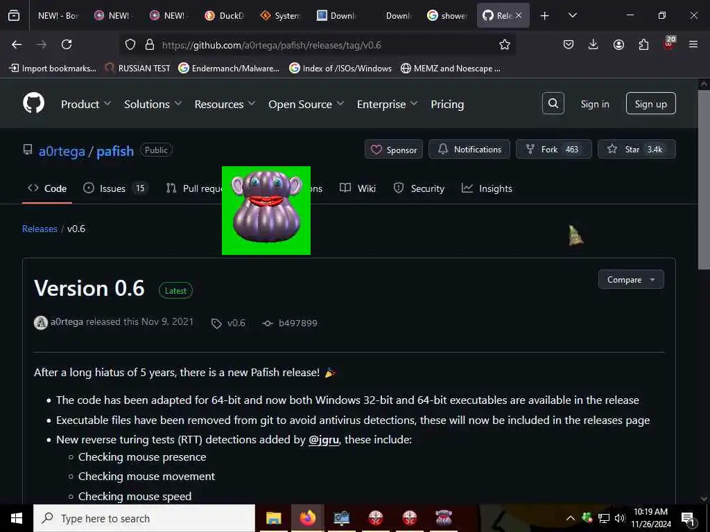Click the volume speaker tray icon
This screenshot has width=710, height=532.
(620, 518)
